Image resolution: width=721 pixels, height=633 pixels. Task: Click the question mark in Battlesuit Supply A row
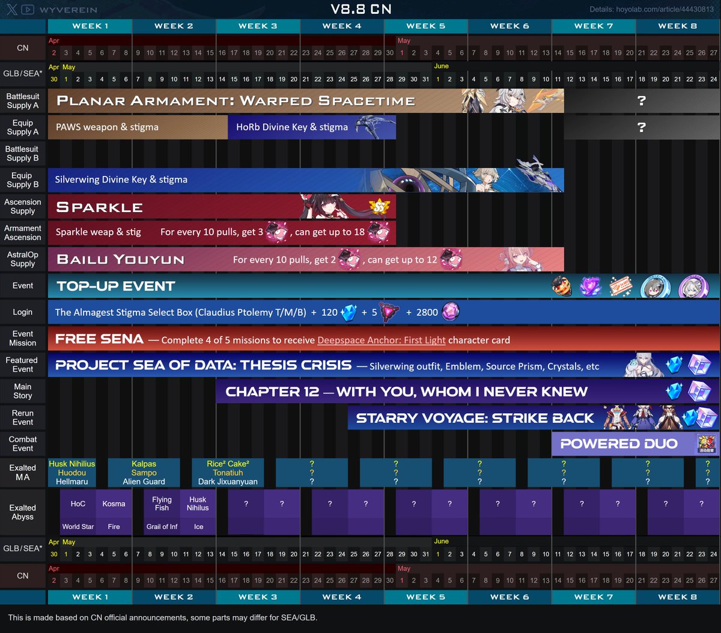[641, 101]
